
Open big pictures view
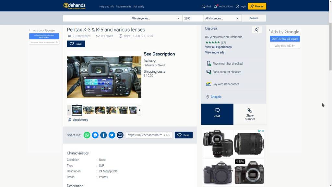pos(78,120)
